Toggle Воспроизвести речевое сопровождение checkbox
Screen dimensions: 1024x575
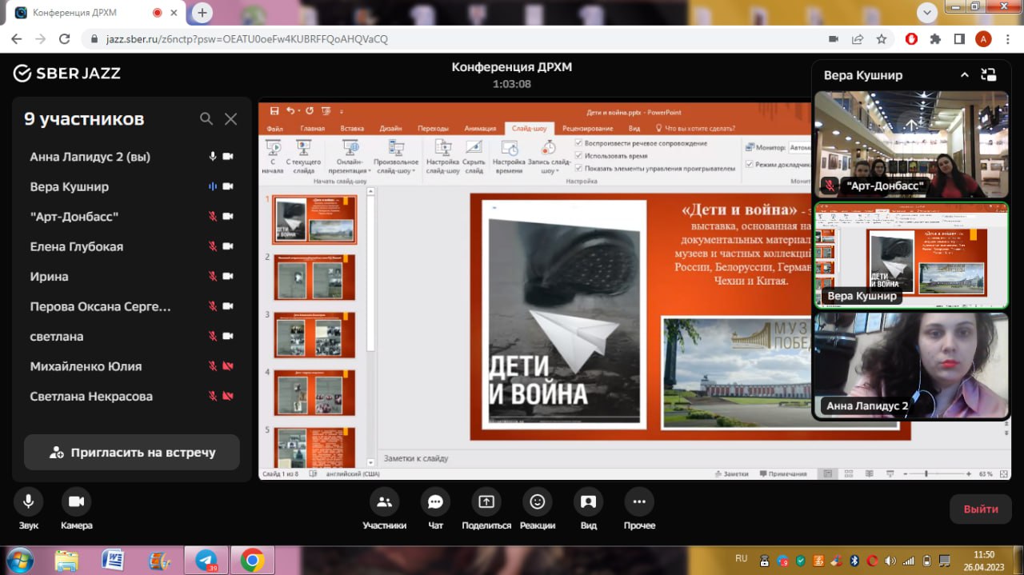coord(578,143)
